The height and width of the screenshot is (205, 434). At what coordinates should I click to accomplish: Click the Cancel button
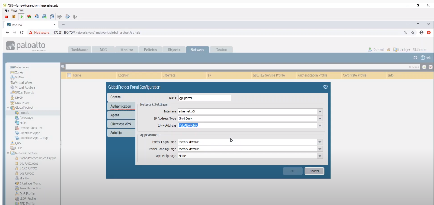[314, 171]
